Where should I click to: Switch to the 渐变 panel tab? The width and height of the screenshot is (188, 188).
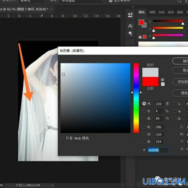coord(171,12)
